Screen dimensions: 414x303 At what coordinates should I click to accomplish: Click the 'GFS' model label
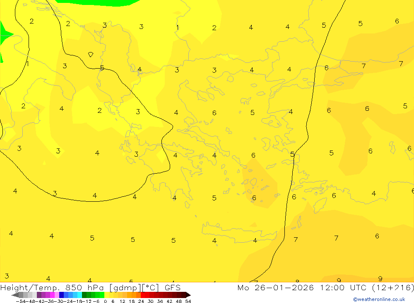point(173,287)
